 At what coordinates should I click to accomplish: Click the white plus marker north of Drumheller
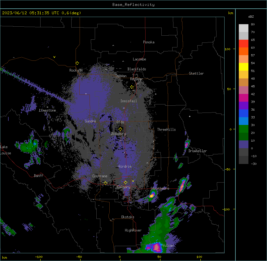click(190, 116)
